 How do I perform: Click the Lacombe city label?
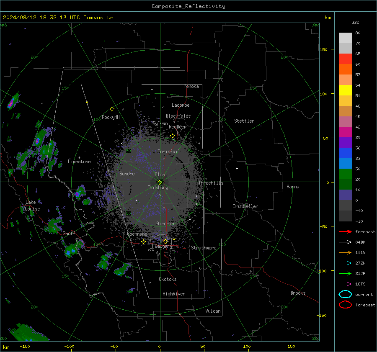pos(181,105)
